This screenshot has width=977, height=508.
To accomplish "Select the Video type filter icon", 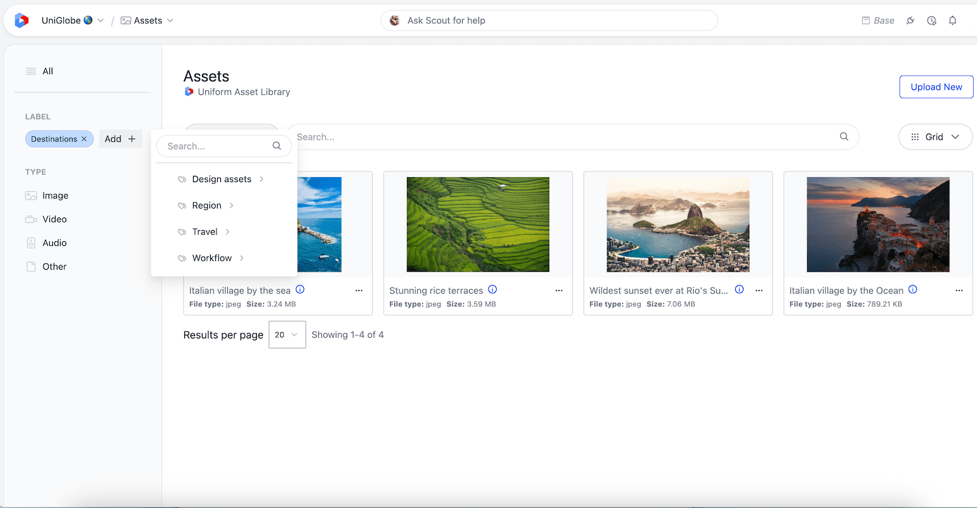I will 32,219.
